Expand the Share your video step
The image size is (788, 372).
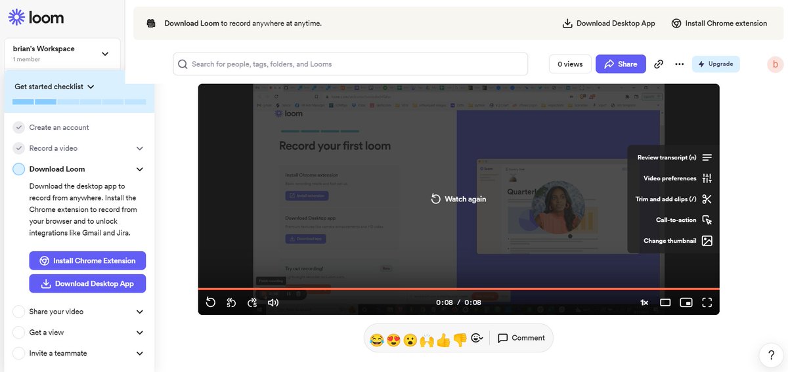pos(139,312)
